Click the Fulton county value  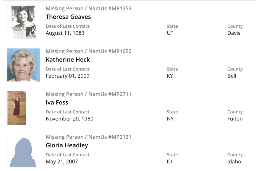pyautogui.click(x=235, y=119)
